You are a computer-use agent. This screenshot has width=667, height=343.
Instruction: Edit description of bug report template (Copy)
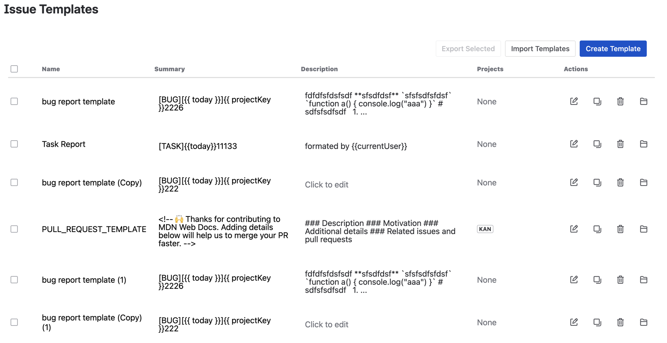326,185
